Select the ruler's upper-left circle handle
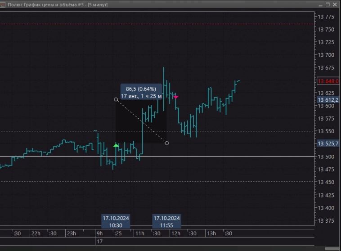This screenshot has height=251, width=341. [x=116, y=99]
